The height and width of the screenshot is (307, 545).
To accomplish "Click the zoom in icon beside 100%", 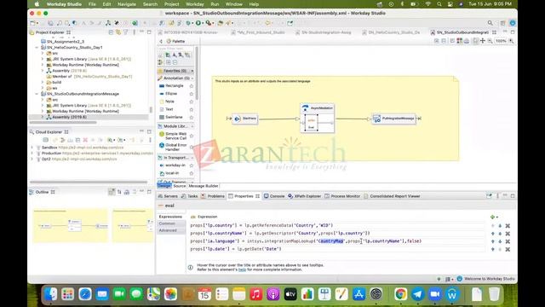I will [x=511, y=41].
